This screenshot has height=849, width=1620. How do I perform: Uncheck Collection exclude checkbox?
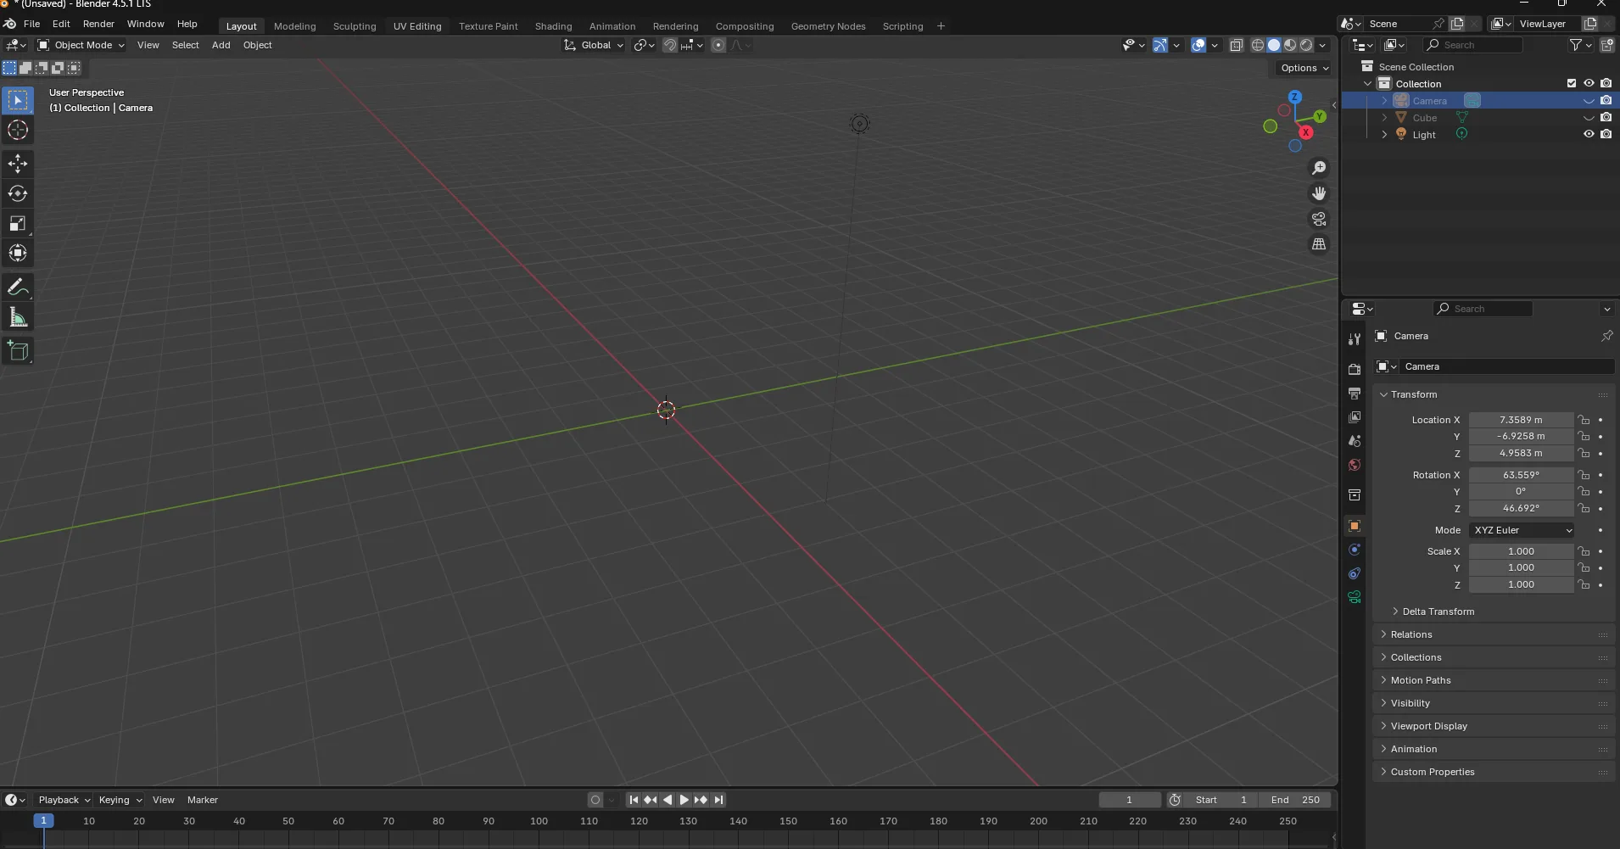1572,83
